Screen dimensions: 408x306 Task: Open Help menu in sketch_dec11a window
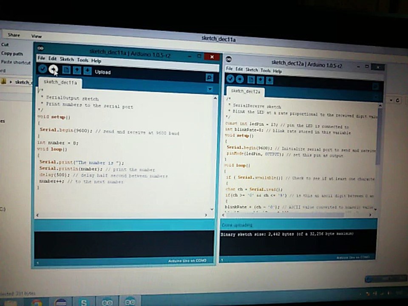tap(96, 61)
